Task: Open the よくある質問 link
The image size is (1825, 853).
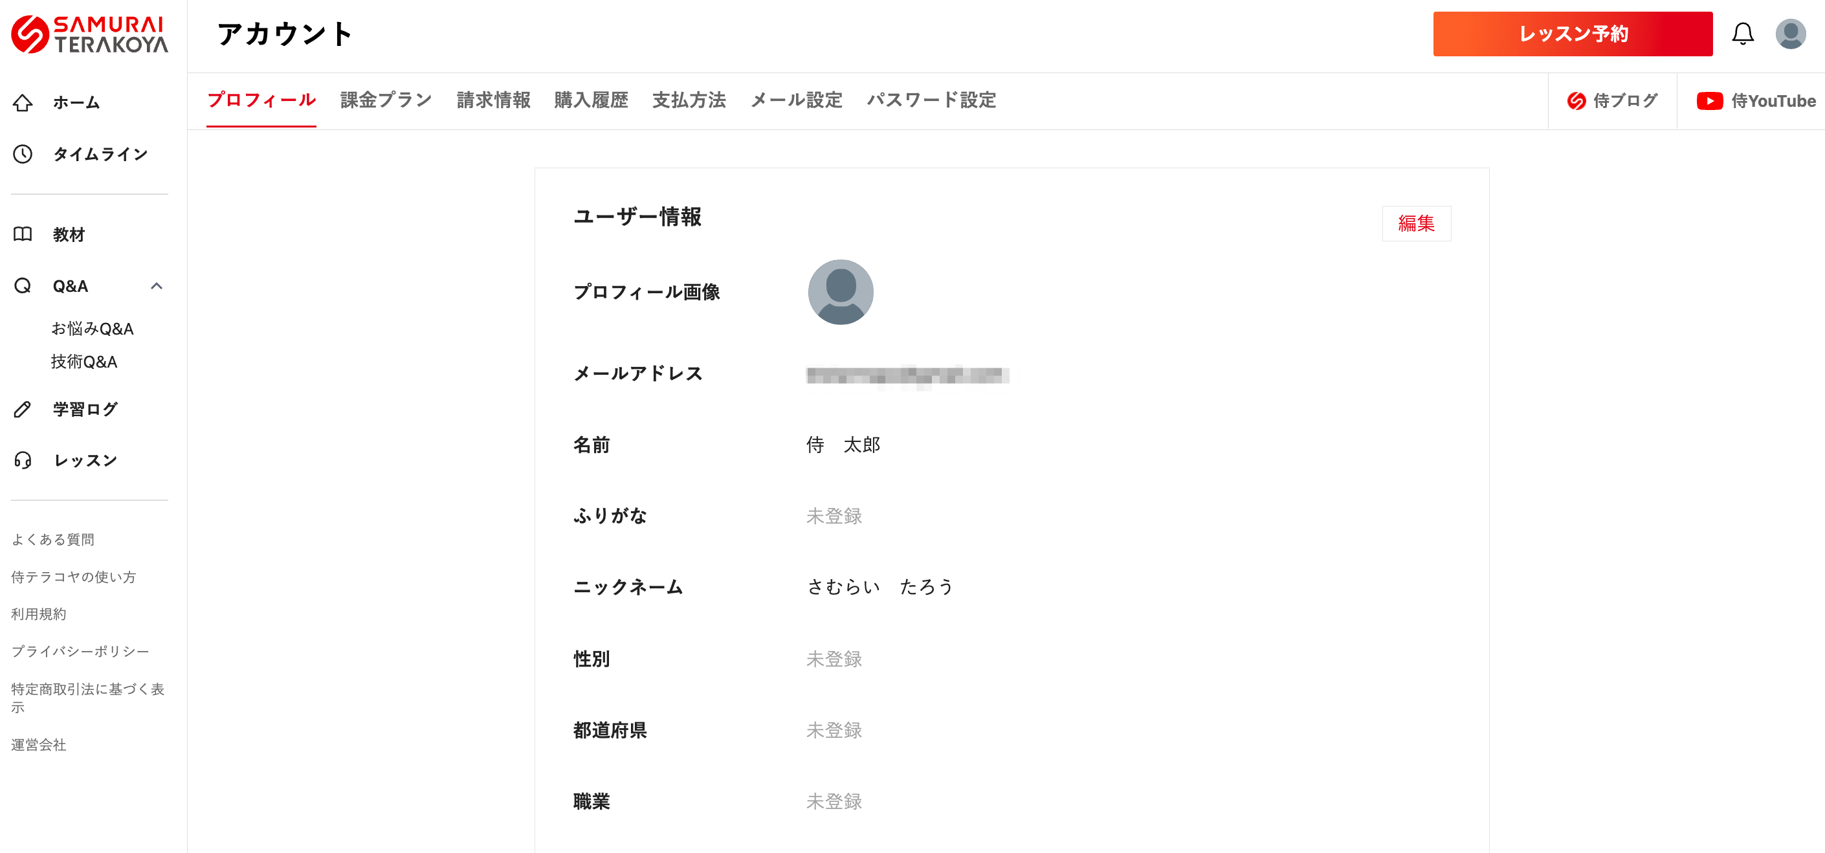Action: (53, 539)
